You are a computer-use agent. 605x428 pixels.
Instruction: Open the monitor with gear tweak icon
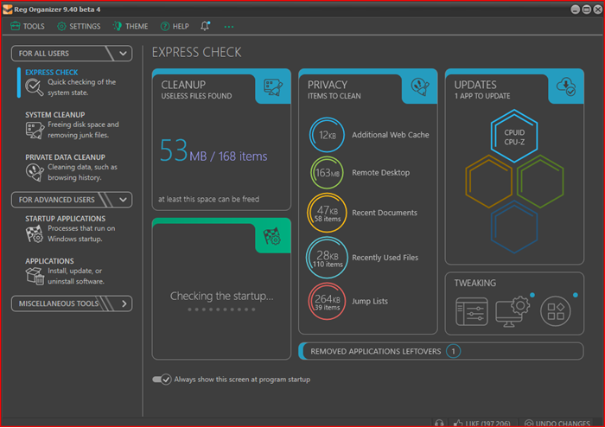point(513,311)
